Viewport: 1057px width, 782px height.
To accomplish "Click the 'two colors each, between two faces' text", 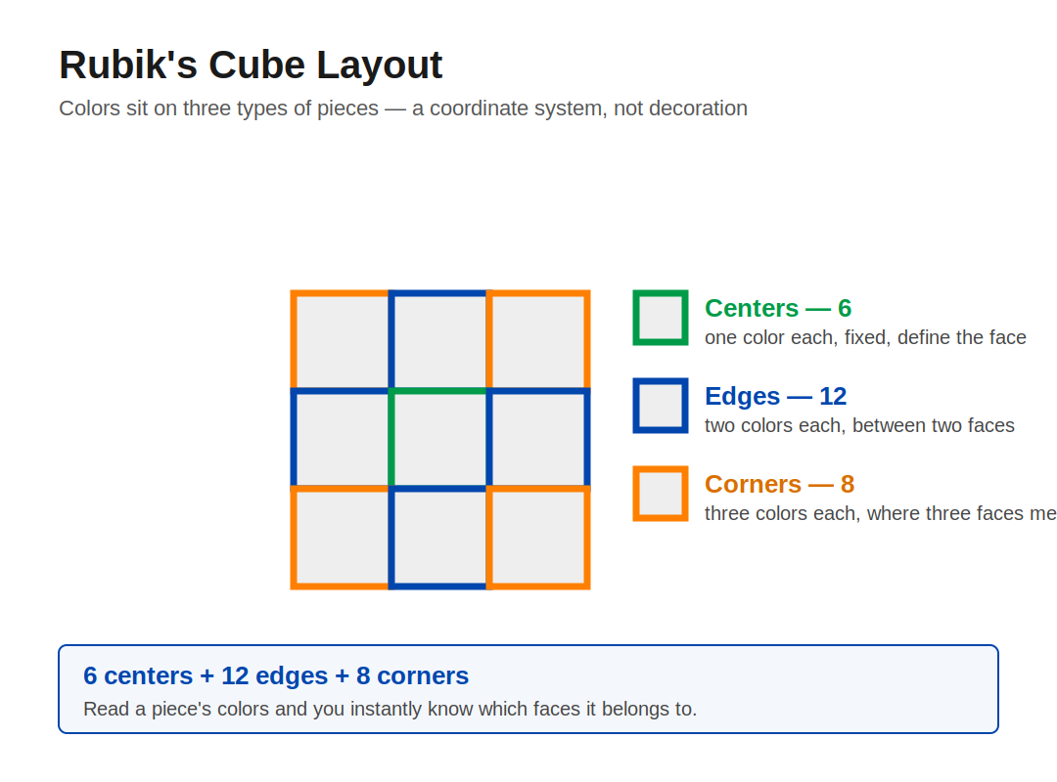I will pos(859,425).
